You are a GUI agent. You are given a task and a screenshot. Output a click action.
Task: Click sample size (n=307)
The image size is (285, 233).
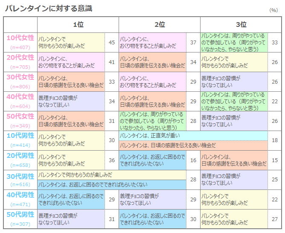tap(20, 224)
